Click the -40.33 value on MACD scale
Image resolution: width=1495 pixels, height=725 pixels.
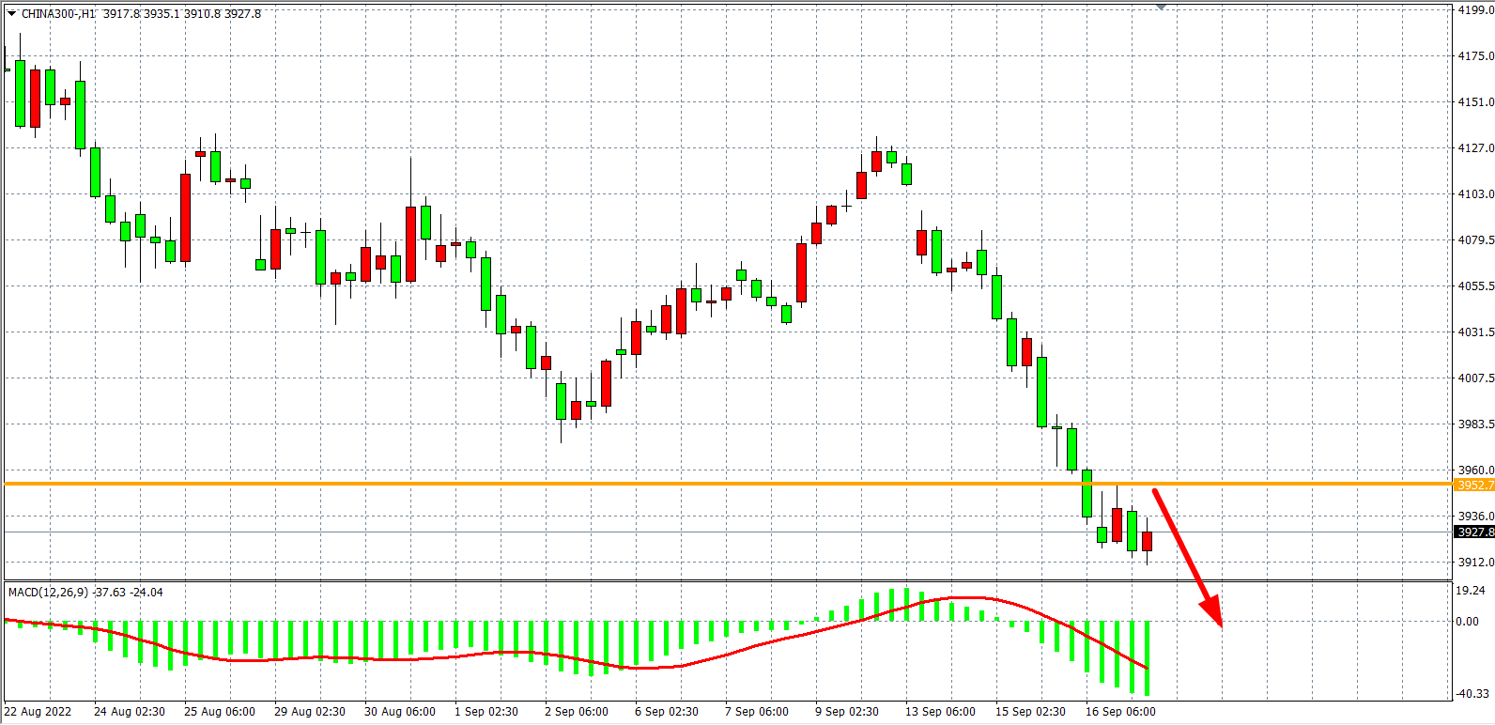[1472, 694]
